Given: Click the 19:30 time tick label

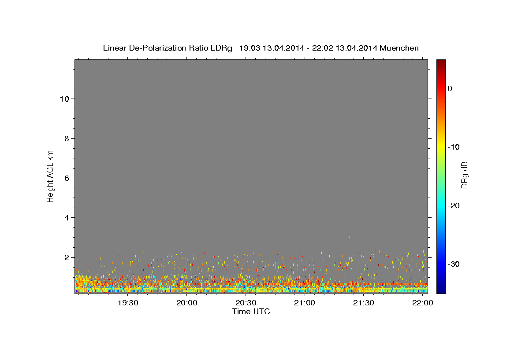Looking at the screenshot, I should point(127,303).
